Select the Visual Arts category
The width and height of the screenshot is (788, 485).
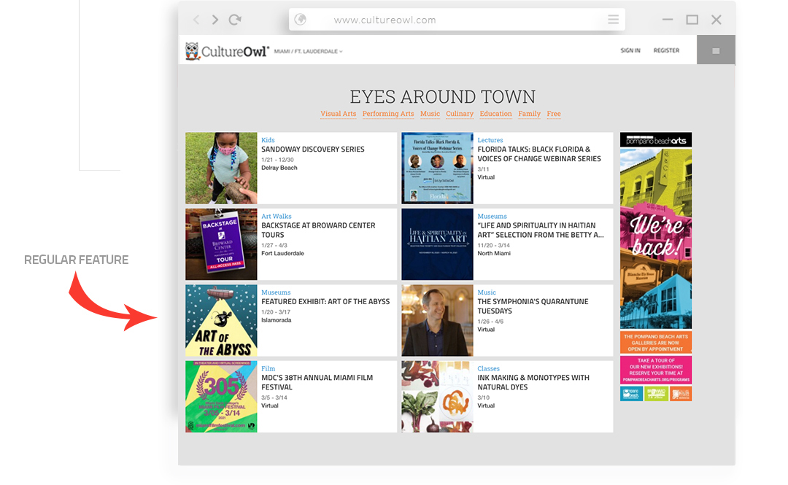coord(339,114)
